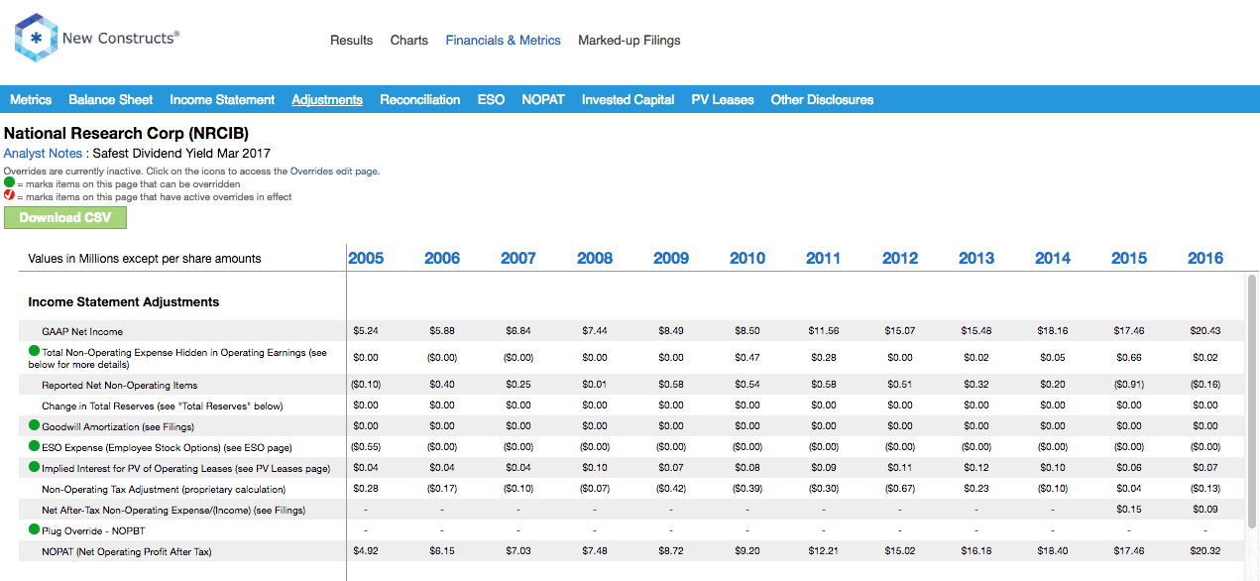Click Total Non-Operating Expense value $0.47 for 2010
The width and height of the screenshot is (1260, 581).
click(747, 357)
